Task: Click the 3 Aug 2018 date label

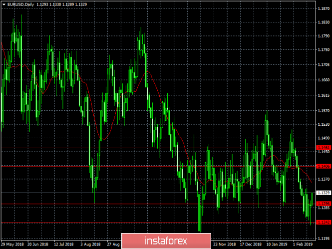Action: click(90, 245)
